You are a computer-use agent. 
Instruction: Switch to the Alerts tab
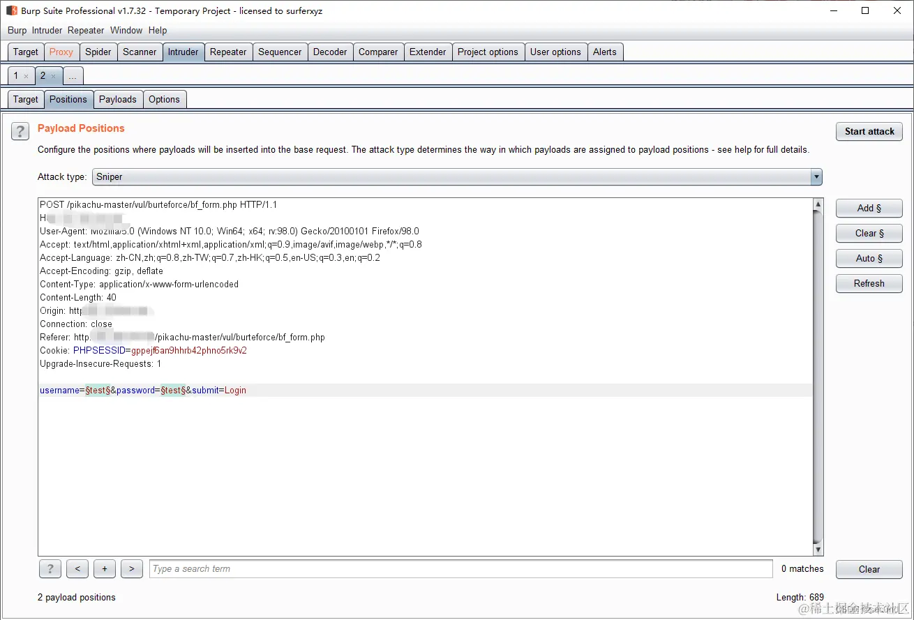[x=605, y=52]
